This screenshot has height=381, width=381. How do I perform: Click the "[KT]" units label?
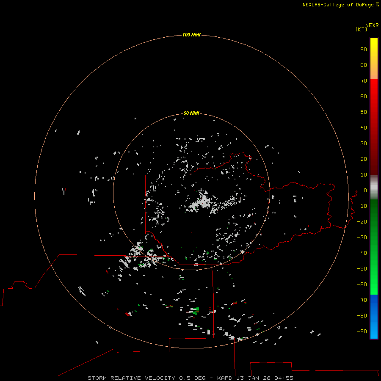tap(361, 29)
